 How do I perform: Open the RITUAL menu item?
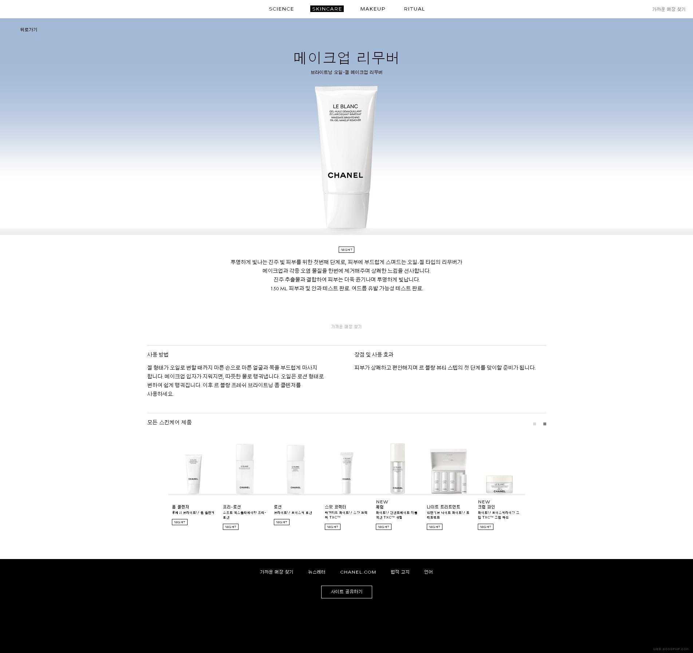[414, 9]
